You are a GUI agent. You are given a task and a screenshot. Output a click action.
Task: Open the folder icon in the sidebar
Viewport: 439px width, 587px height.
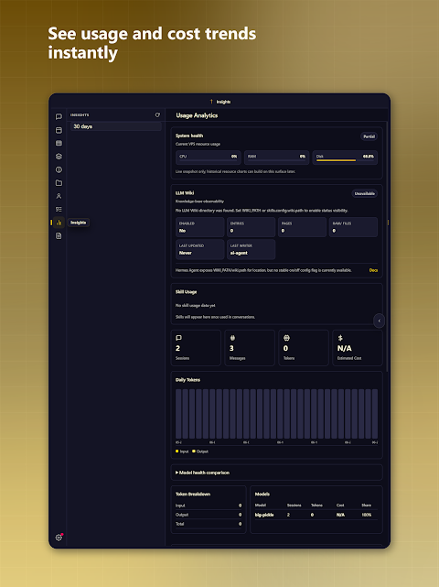click(x=59, y=182)
